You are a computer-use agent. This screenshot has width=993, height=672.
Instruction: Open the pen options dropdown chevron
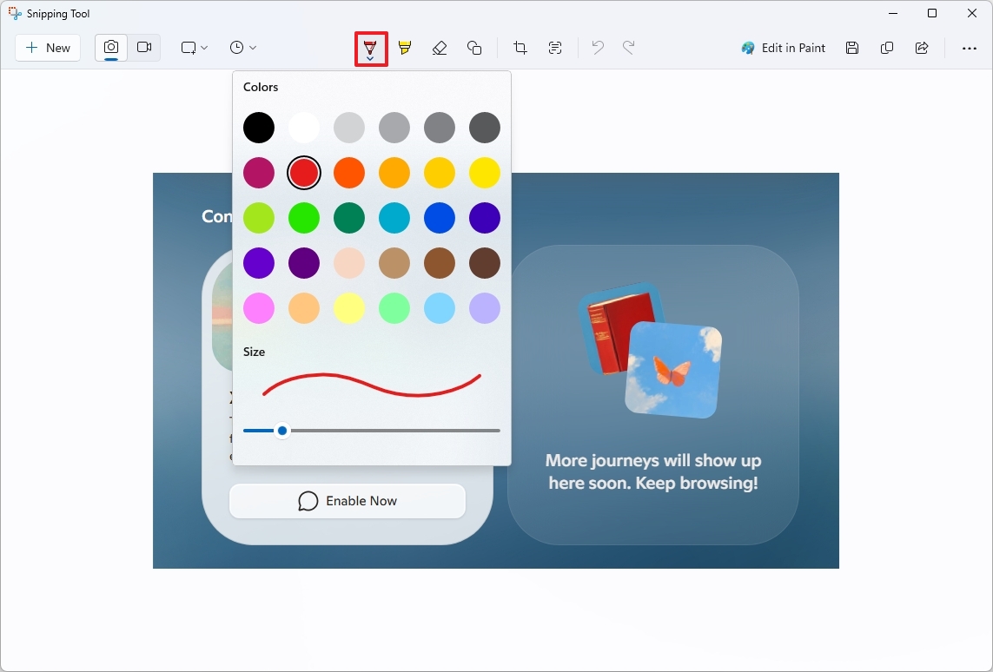371,56
